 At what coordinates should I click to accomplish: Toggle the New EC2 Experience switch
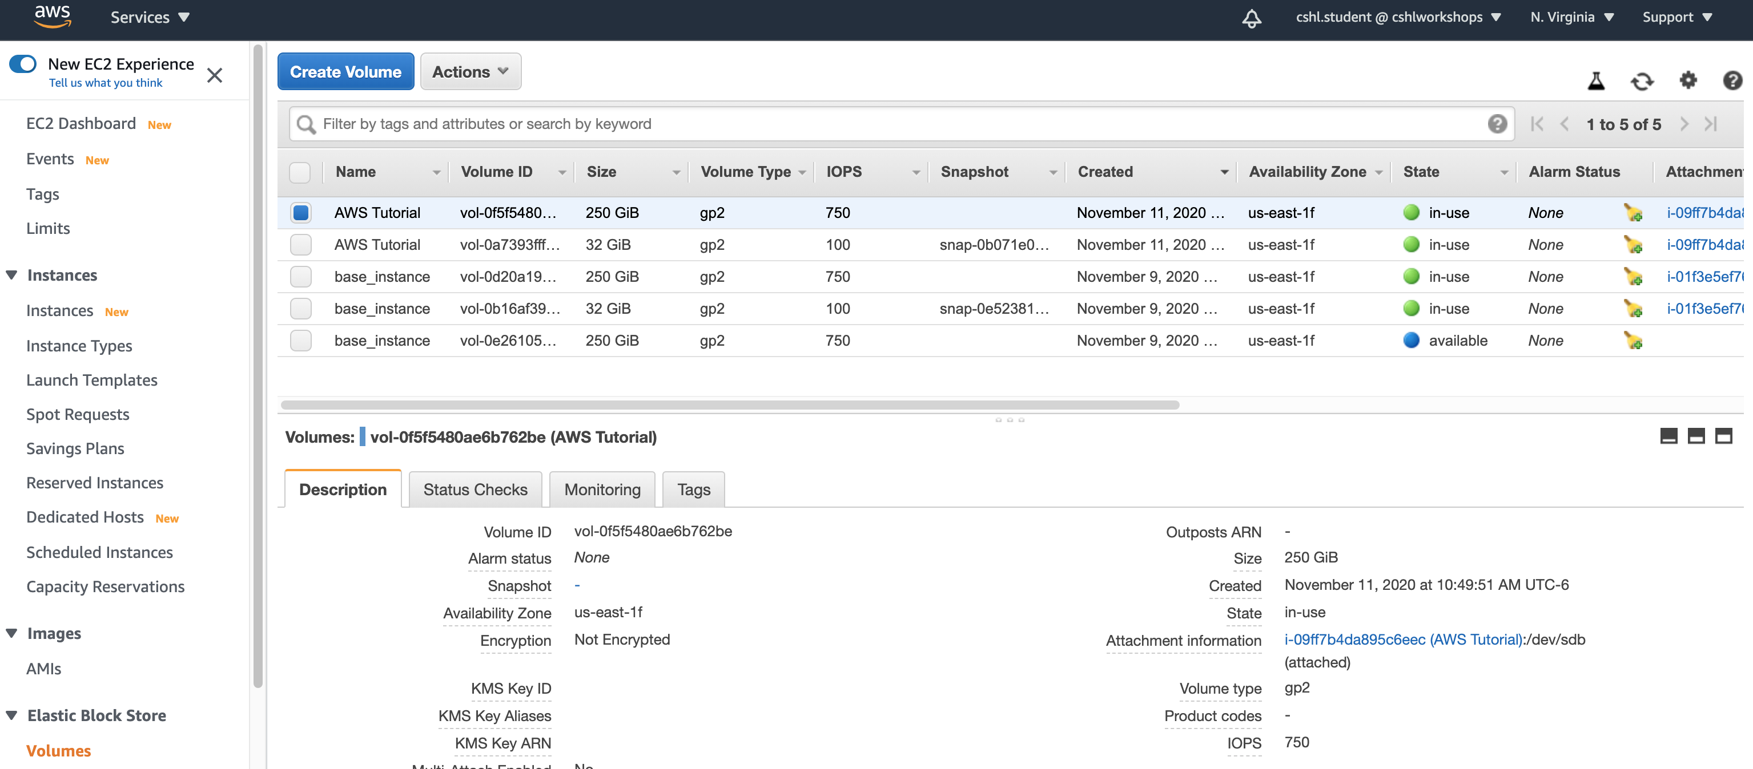(23, 64)
